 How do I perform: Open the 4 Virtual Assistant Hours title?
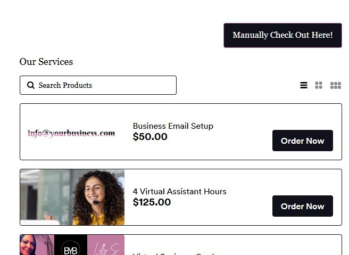click(179, 192)
